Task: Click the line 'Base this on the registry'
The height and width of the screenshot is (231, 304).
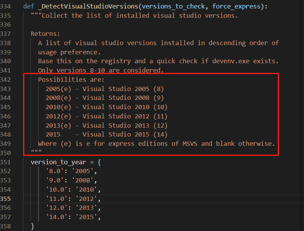Action: [x=158, y=61]
